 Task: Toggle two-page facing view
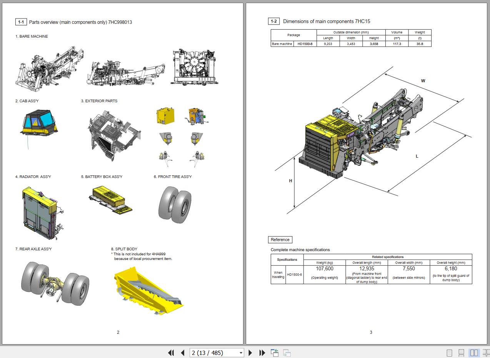pyautogui.click(x=474, y=353)
